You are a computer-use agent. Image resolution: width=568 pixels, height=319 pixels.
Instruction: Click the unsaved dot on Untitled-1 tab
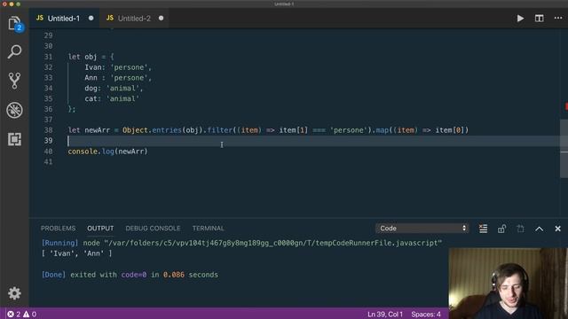[91, 18]
